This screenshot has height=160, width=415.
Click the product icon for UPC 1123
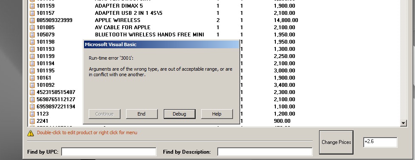[32, 113]
